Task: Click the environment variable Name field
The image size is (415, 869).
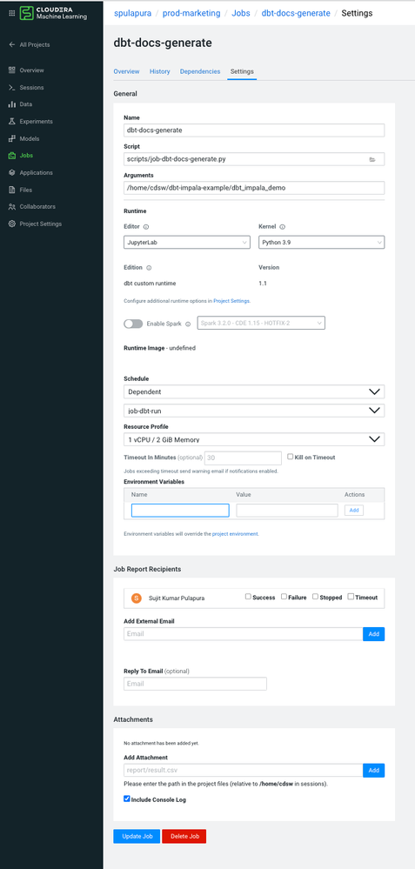Action: point(180,511)
